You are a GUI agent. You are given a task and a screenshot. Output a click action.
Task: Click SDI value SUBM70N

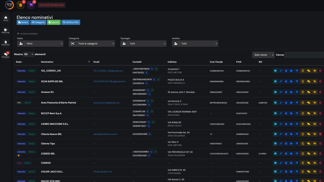coord(263,103)
